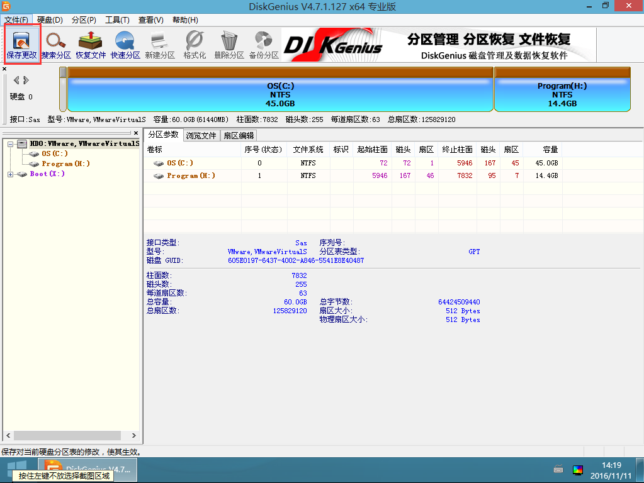Click the 格式化 (Format) toolbar icon
The image size is (644, 483).
coord(195,44)
